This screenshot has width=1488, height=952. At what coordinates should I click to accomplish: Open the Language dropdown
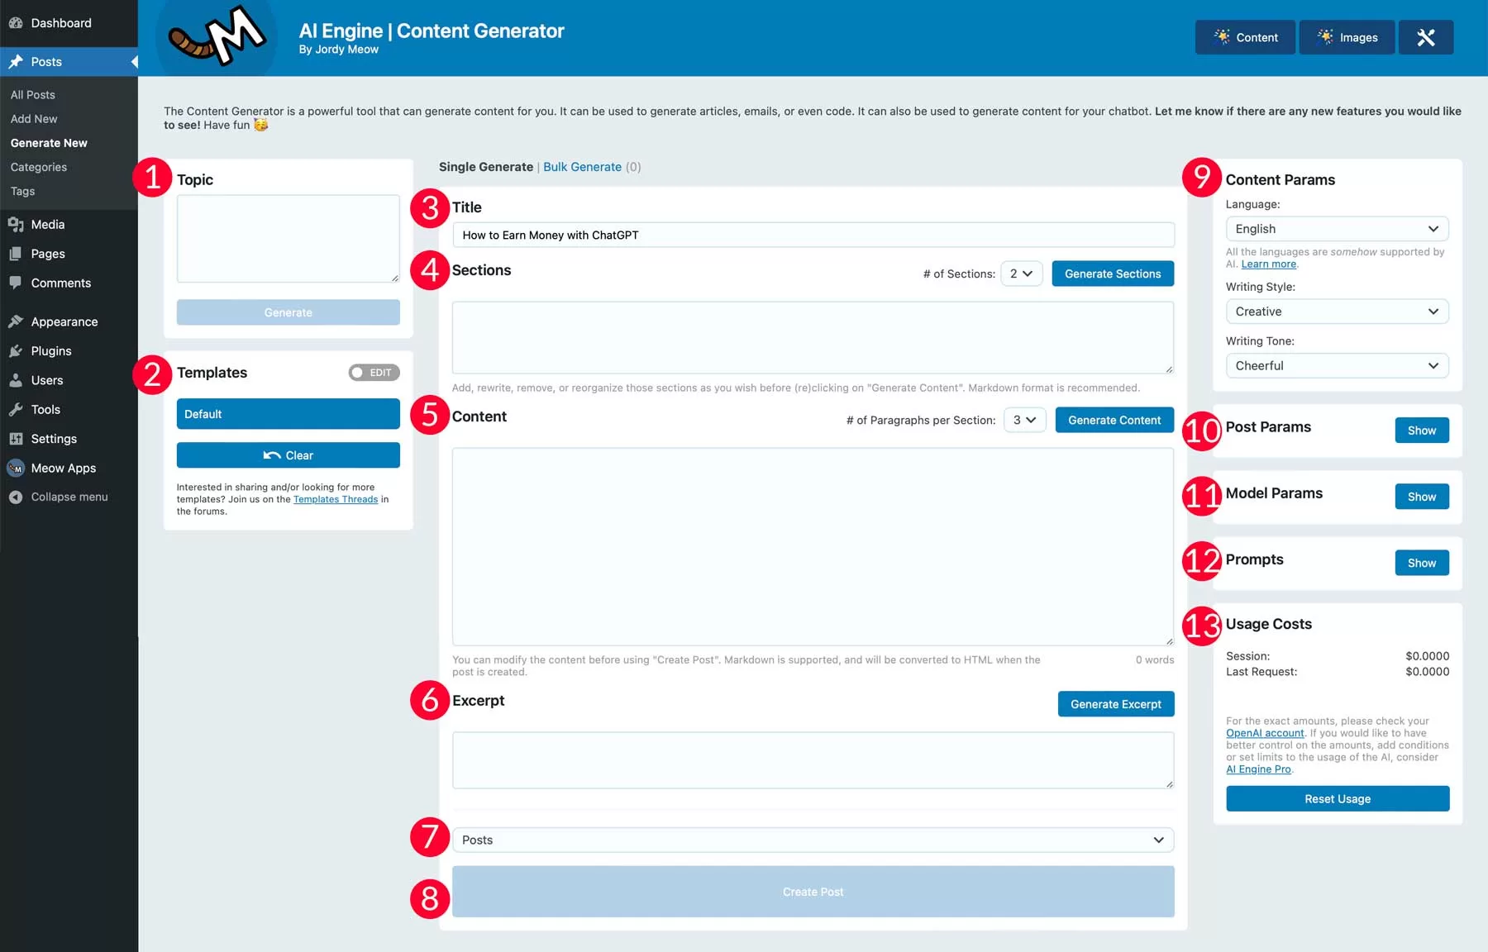click(x=1336, y=229)
